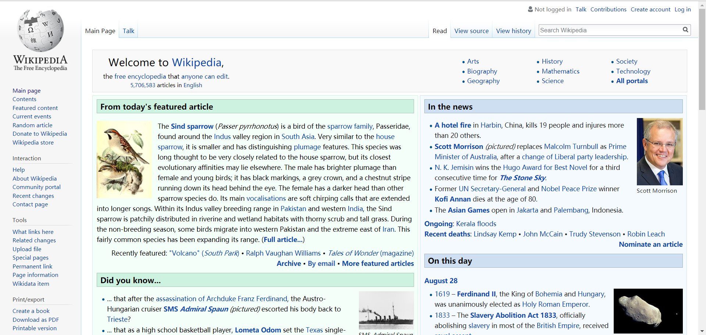This screenshot has width=706, height=335.
Task: Open the Create account link
Action: point(650,10)
